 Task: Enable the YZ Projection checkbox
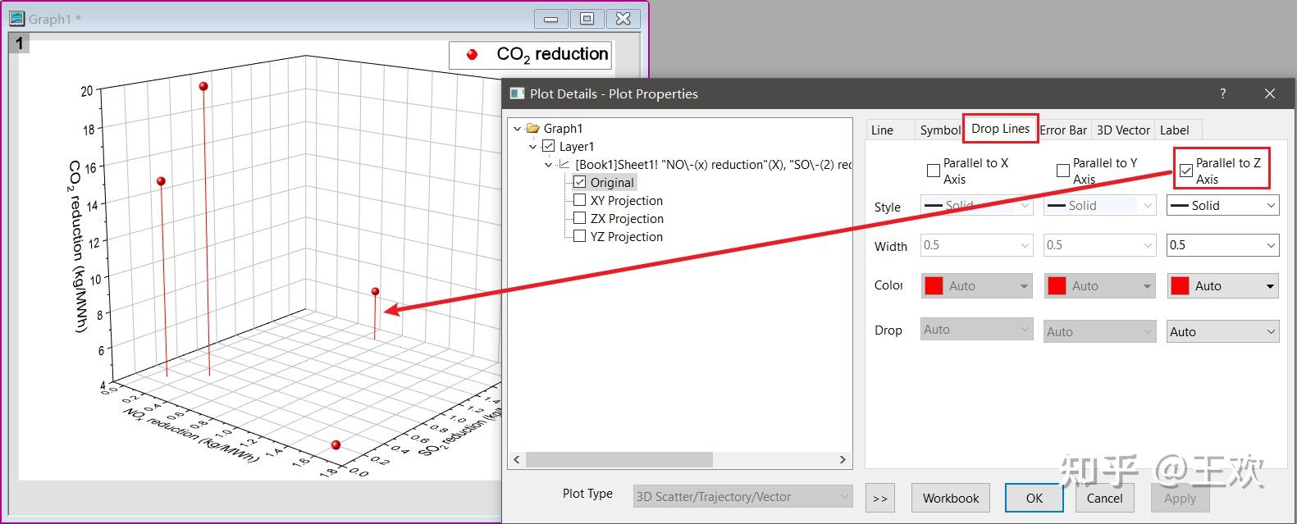point(580,236)
